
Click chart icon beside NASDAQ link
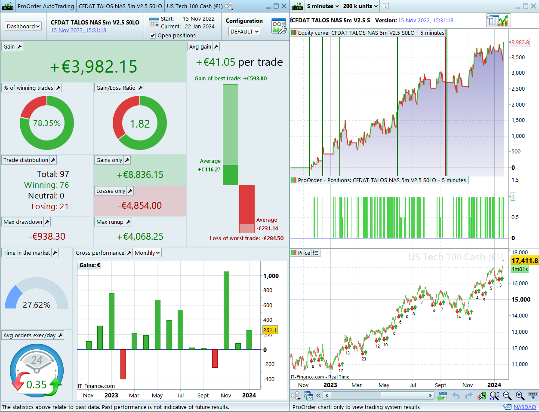[508, 407]
